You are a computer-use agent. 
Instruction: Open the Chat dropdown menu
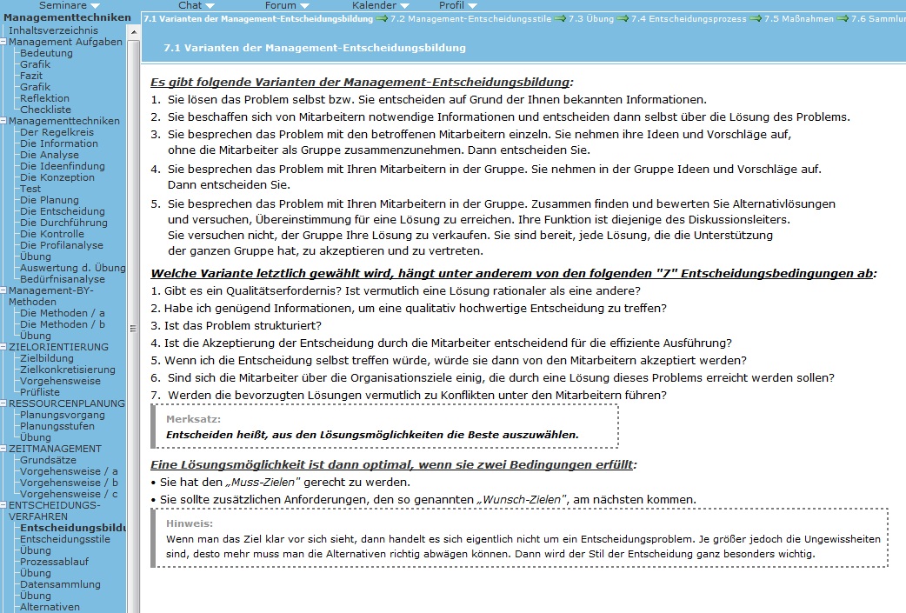(x=196, y=5)
